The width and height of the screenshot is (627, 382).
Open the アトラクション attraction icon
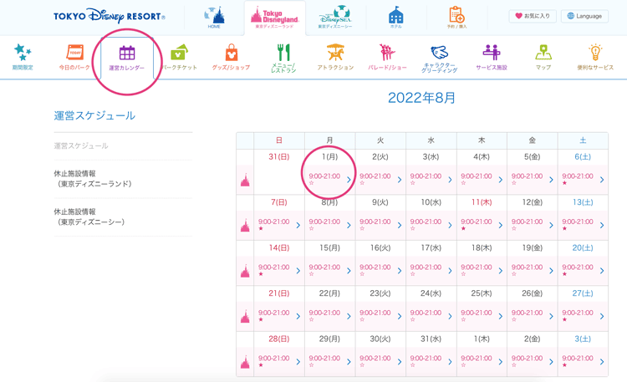click(335, 53)
